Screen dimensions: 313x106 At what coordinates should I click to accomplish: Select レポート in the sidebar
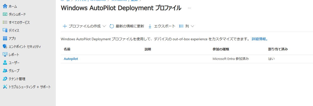coord(14,55)
